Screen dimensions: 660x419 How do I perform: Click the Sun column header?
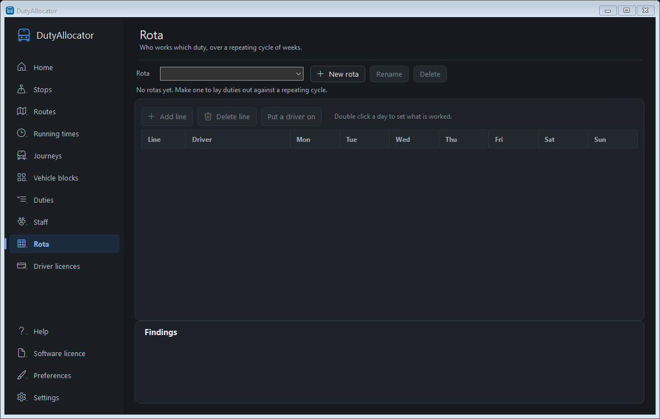click(613, 139)
